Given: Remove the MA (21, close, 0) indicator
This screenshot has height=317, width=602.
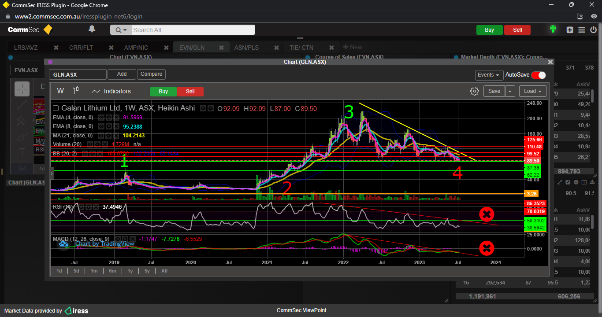Looking at the screenshot, I should click(116, 135).
